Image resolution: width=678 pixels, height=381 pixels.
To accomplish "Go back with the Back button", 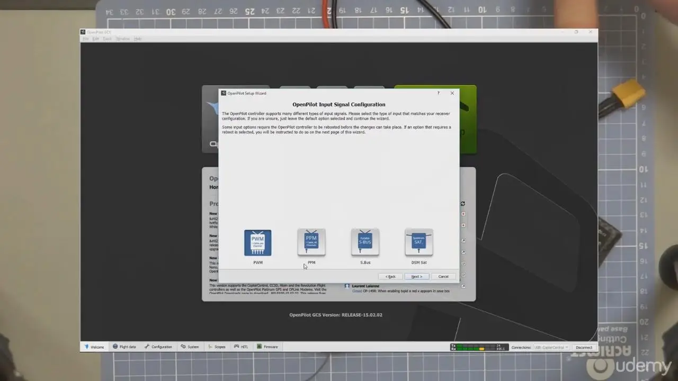I will [x=390, y=276].
